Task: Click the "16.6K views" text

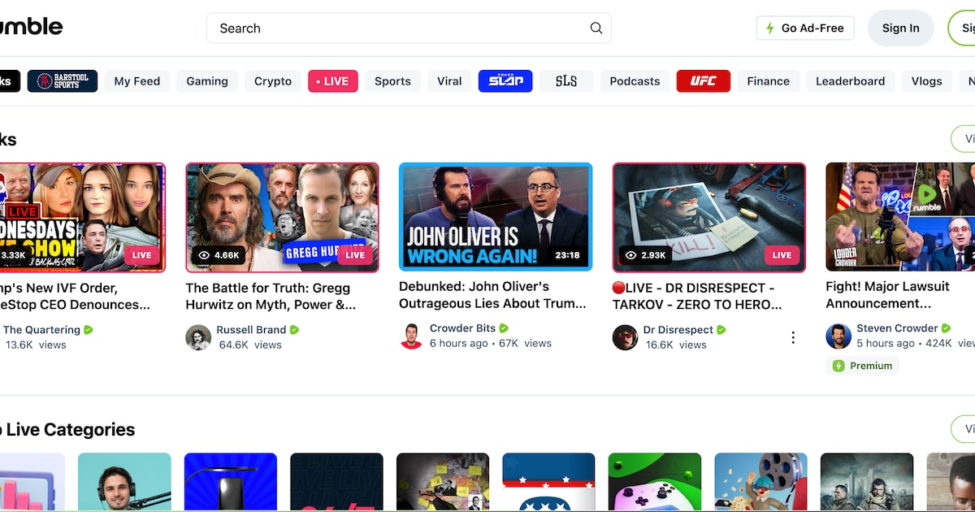Action: 676,345
